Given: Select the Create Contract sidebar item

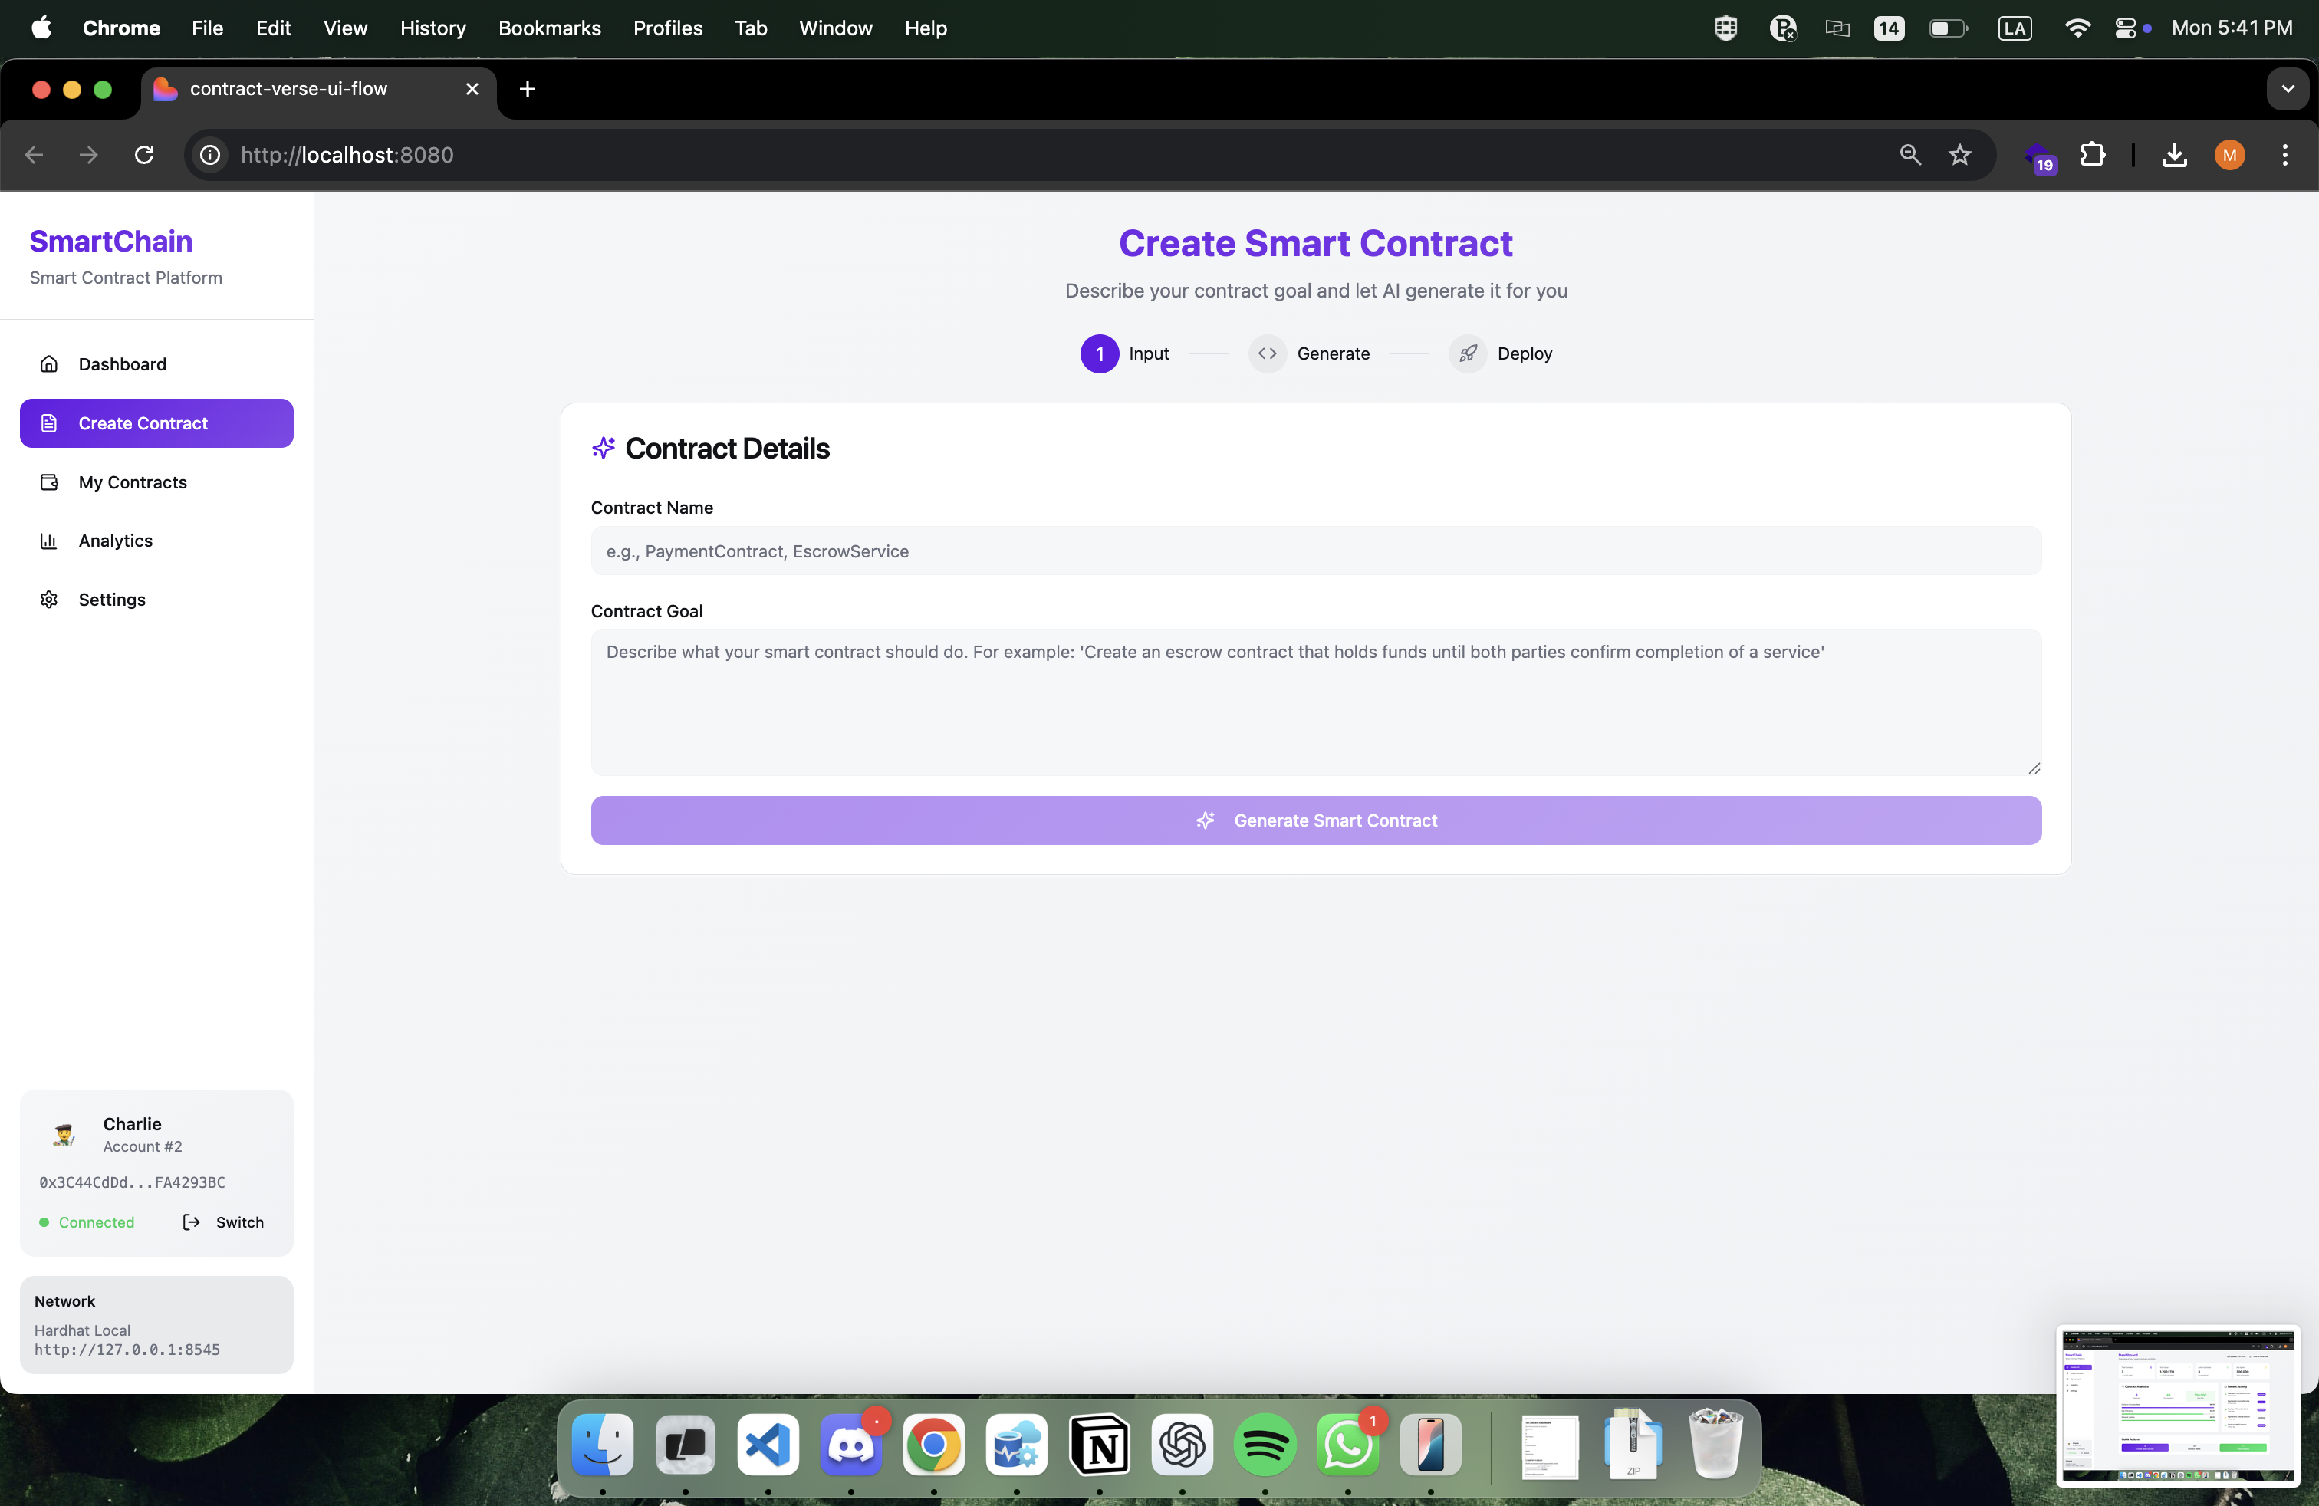Looking at the screenshot, I should (x=156, y=423).
